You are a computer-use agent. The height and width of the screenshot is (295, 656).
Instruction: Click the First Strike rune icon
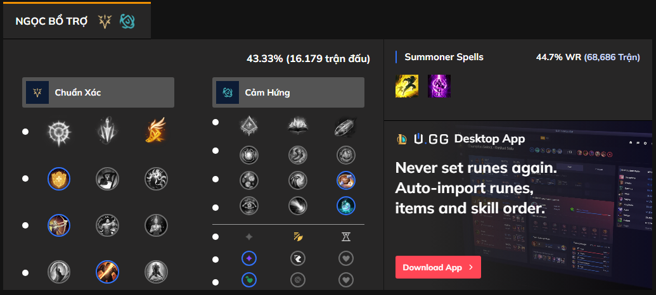(345, 127)
